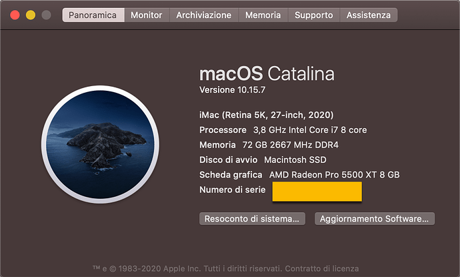Switch to the Monitor tab

146,15
